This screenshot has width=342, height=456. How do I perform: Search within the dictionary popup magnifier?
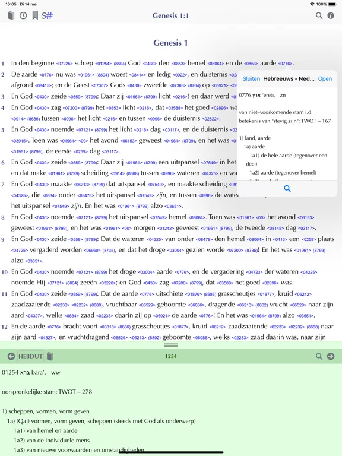click(x=287, y=188)
